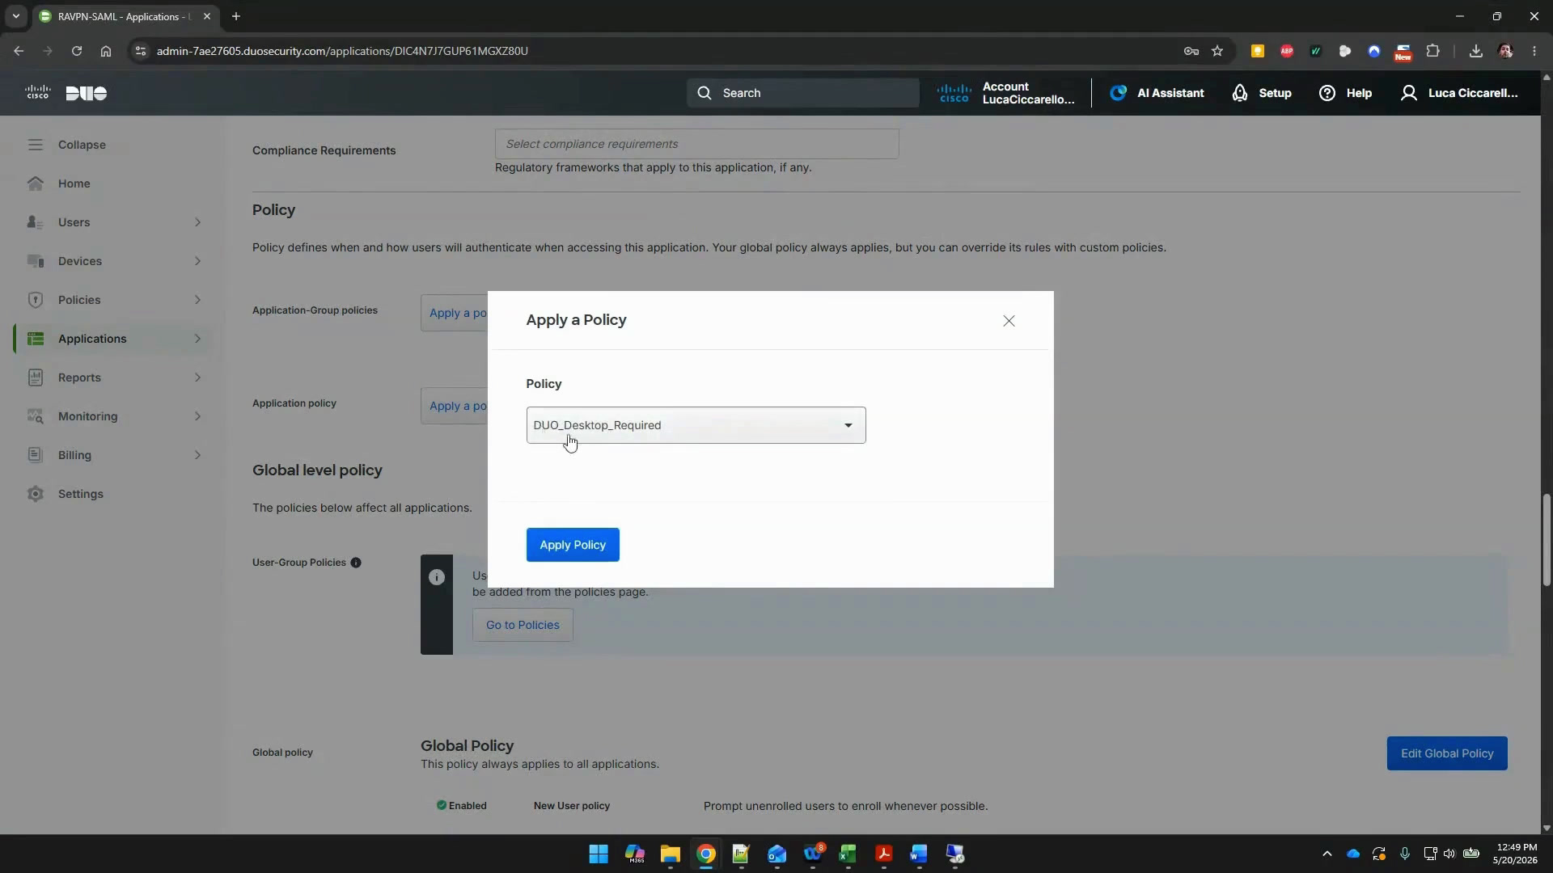
Task: Open the browser downloads icon
Action: [x=1476, y=51]
